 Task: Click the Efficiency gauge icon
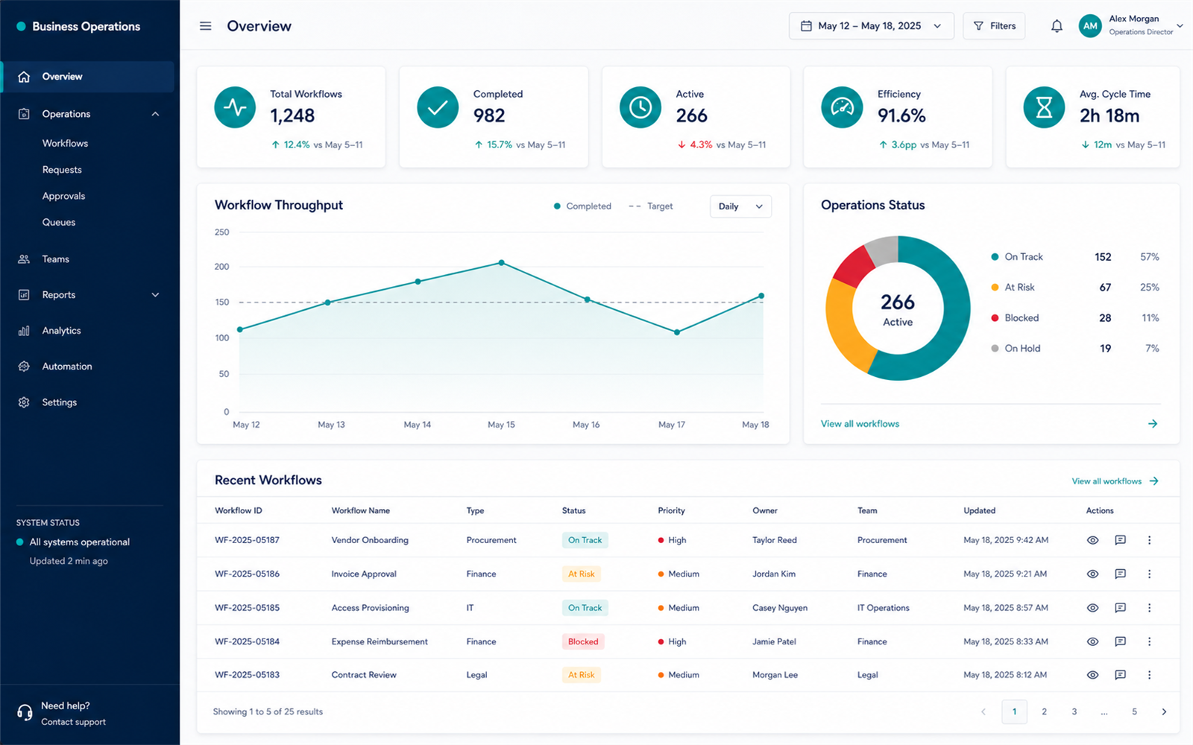point(842,107)
